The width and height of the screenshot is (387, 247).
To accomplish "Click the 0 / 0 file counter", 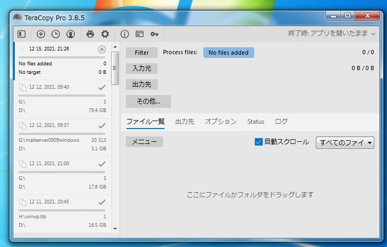I will (368, 52).
